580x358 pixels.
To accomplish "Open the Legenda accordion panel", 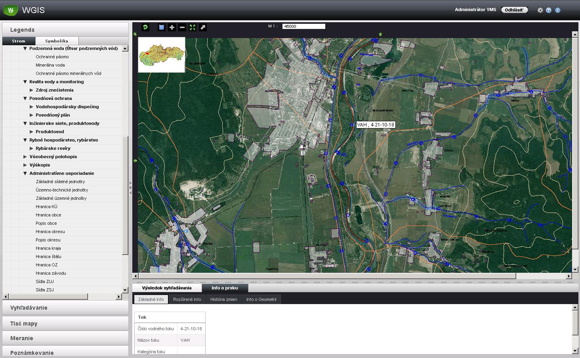I will pyautogui.click(x=65, y=30).
